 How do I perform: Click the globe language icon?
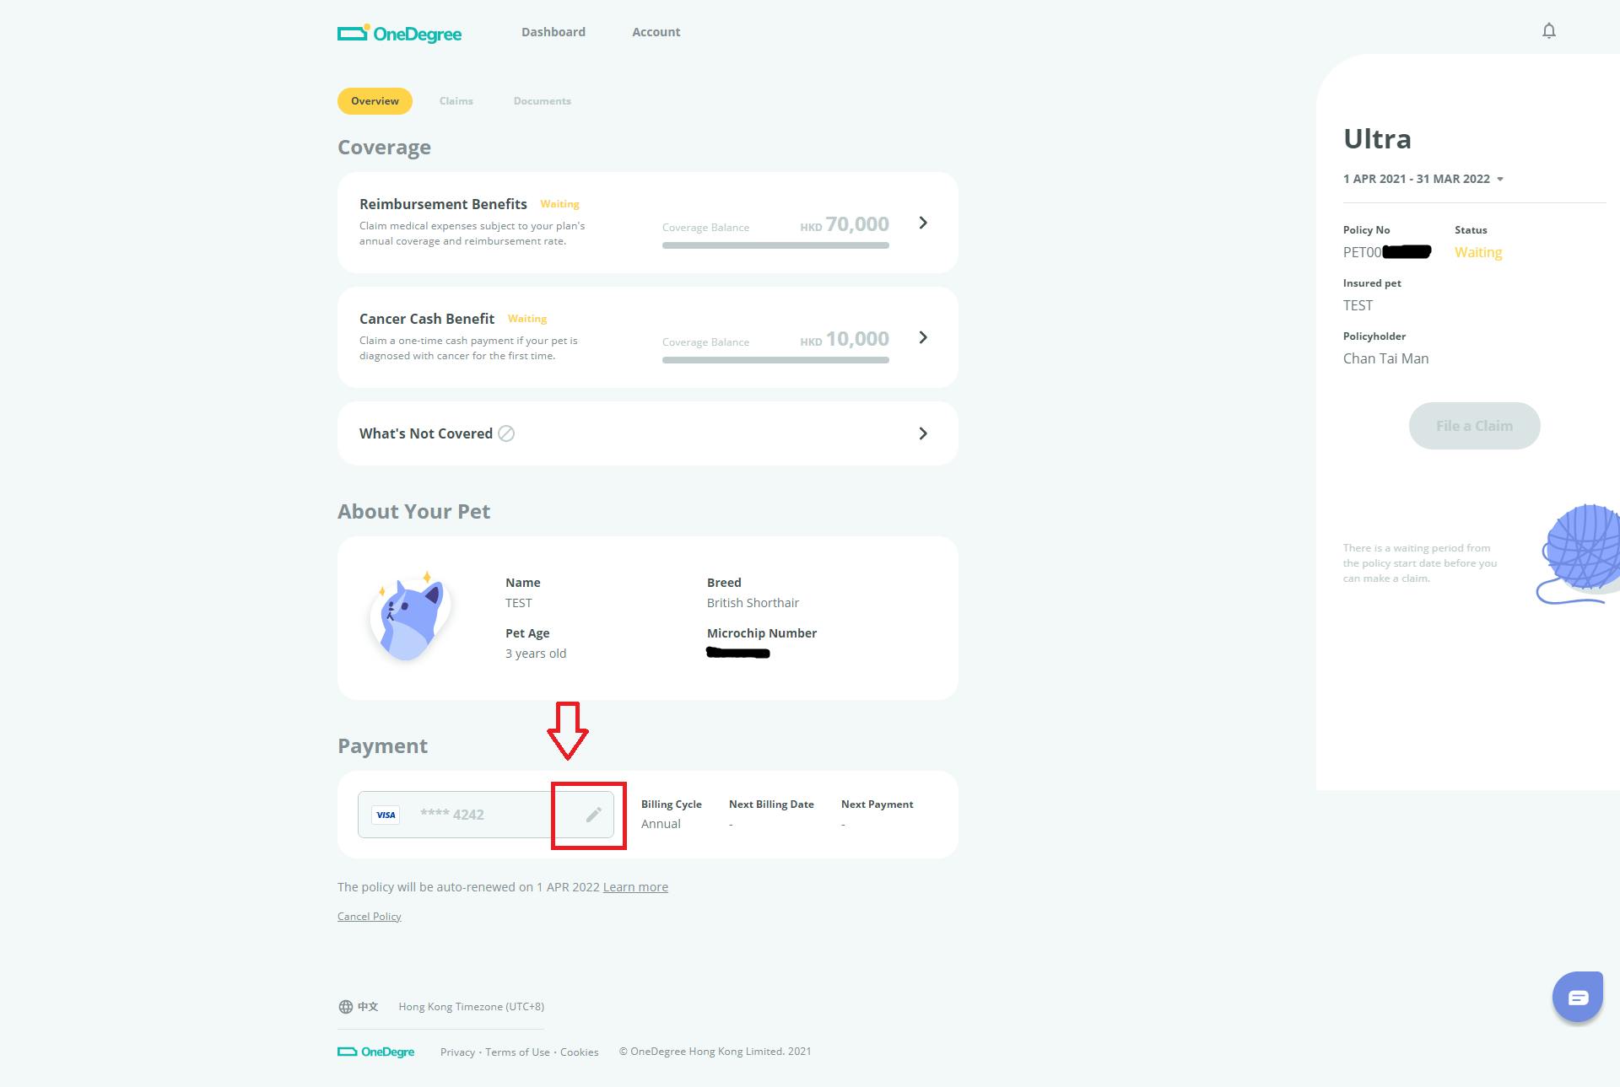pos(345,1006)
